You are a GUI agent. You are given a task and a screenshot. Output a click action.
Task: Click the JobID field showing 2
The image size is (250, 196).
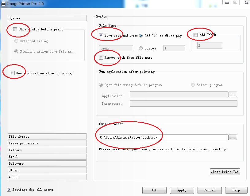pyautogui.click(x=210, y=45)
